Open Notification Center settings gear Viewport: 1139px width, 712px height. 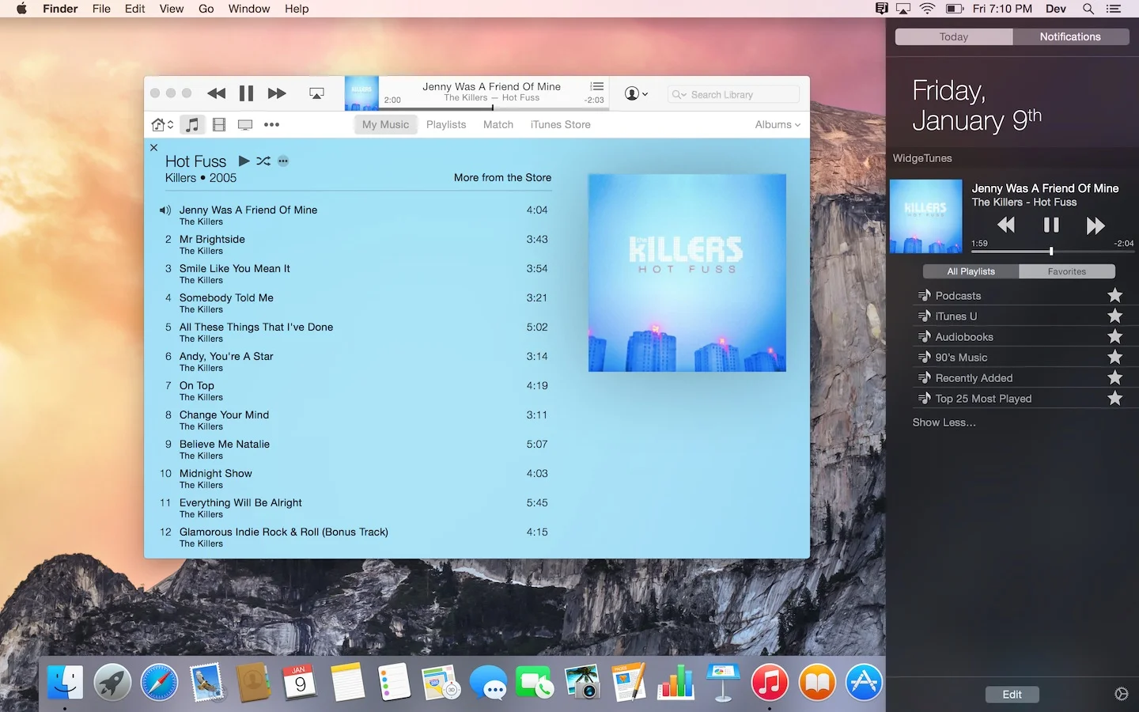pyautogui.click(x=1122, y=694)
